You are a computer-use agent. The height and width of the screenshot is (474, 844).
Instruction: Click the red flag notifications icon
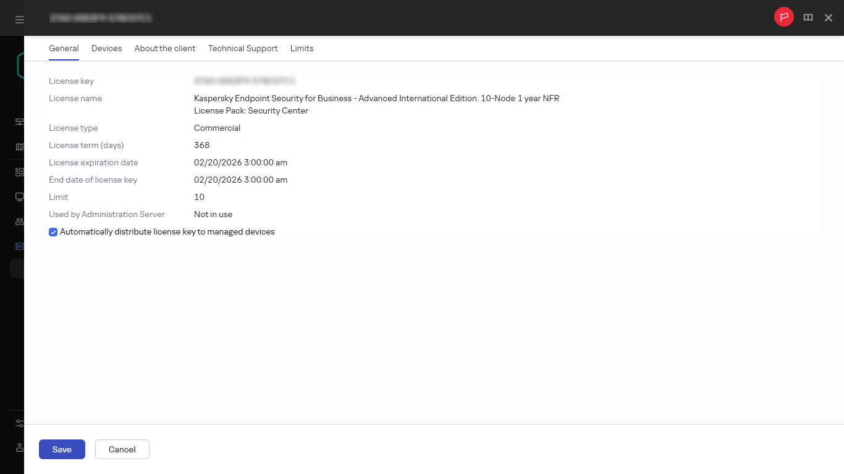(x=783, y=17)
